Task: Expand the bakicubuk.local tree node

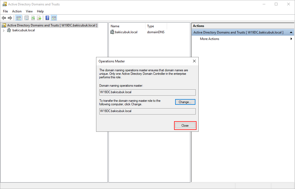Action: [4, 31]
